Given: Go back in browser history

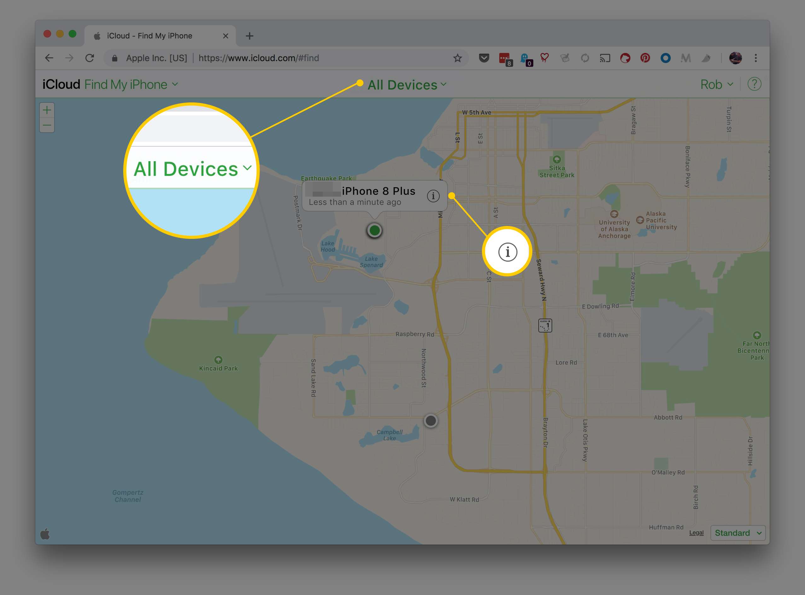Looking at the screenshot, I should 49,58.
